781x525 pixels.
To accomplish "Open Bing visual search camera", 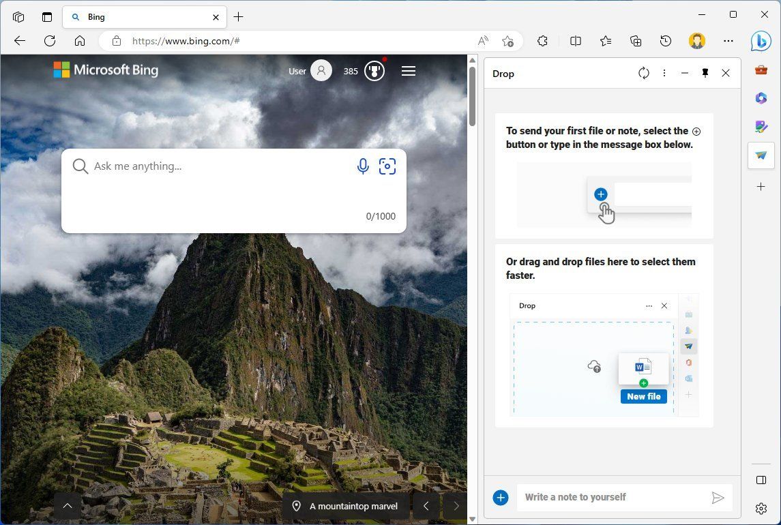I will (387, 166).
